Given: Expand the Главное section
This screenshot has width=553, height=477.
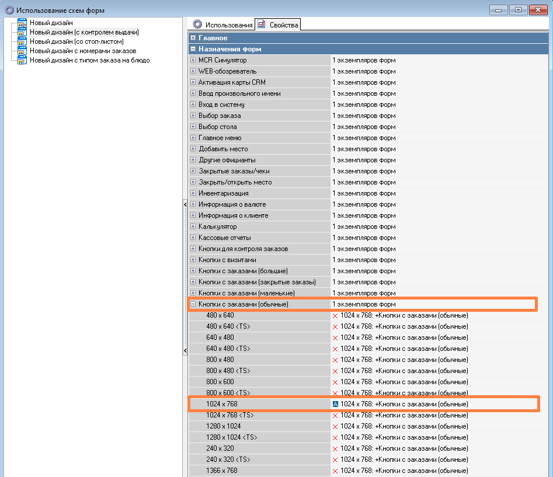Looking at the screenshot, I should point(193,38).
